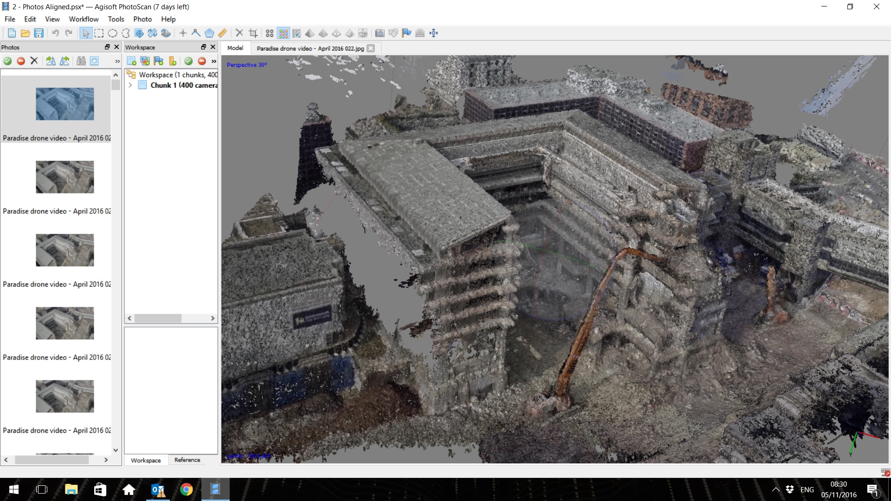Expand the Photos toolbar overflow chevron
Viewport: 891px width, 501px height.
point(117,61)
